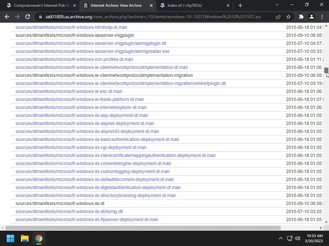
Task: Open ie-feeds-platform-dl.man link
Action: [80, 99]
